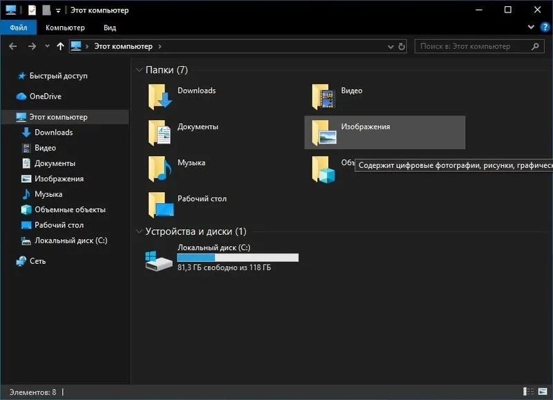Click the Back arrow navigation icon
553x400 pixels.
coord(13,46)
